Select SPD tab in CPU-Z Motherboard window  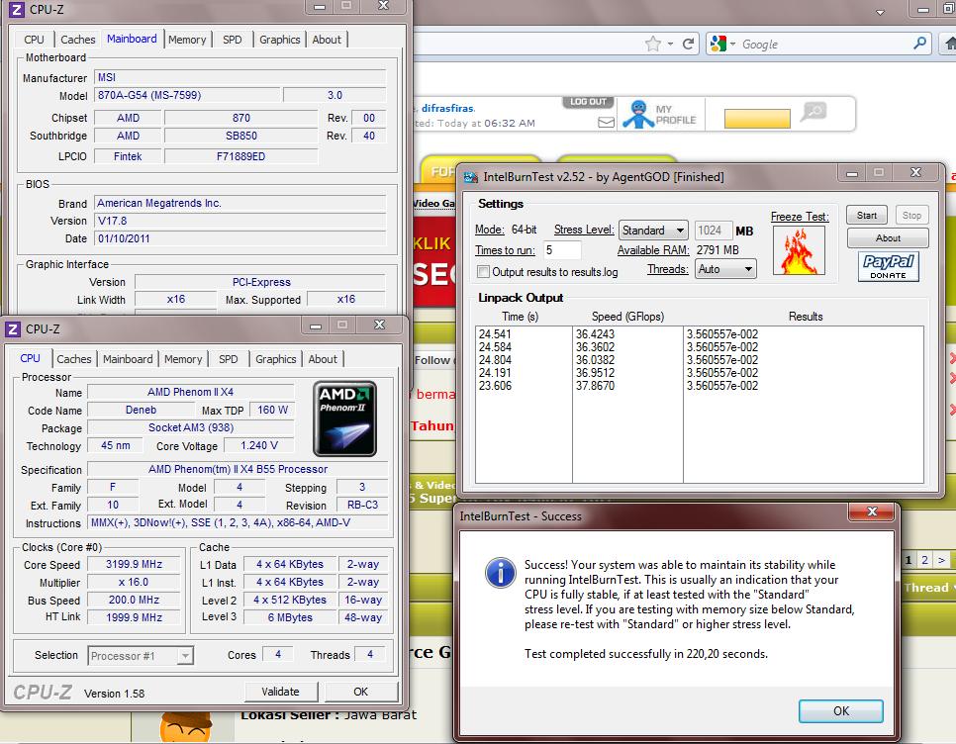[x=233, y=40]
